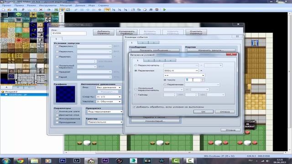Viewport: 292px width, 164px height.
Task: Open Lightroom from the taskbar
Action: pos(77,160)
